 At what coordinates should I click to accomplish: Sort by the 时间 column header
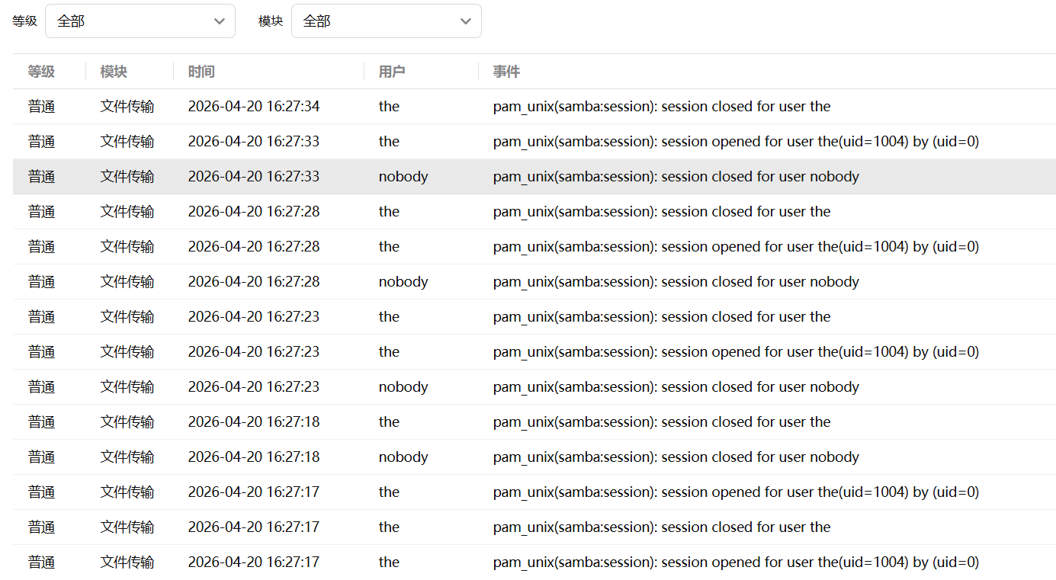(201, 72)
